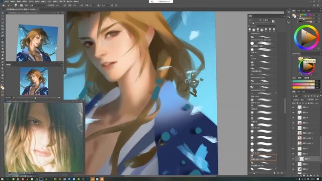This screenshot has width=322, height=181.
Task: Select the Lasso tool
Action: [3, 19]
